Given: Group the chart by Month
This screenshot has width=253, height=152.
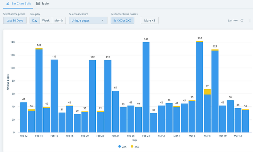Looking at the screenshot, I should click(x=59, y=20).
